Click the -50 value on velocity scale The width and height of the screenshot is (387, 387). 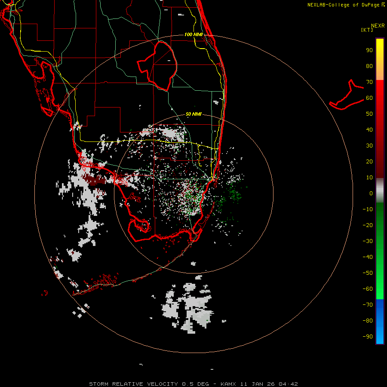tap(368, 273)
